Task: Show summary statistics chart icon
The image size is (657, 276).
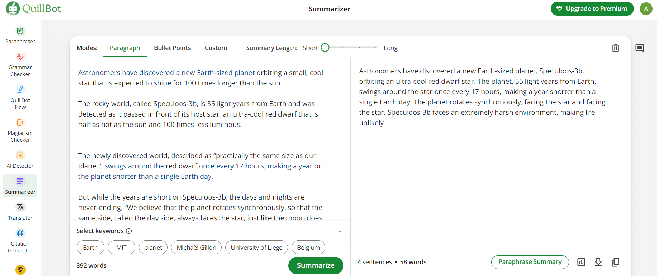Action: pos(581,262)
